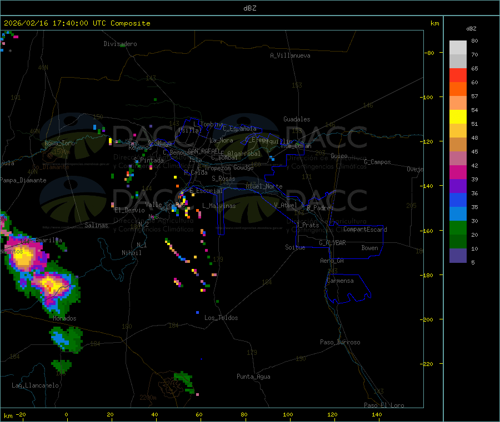500x422 pixels.
Task: Select the 'Divisadero' map label
Action: [120, 44]
